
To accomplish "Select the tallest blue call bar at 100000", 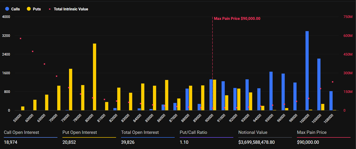I will coord(307,70).
